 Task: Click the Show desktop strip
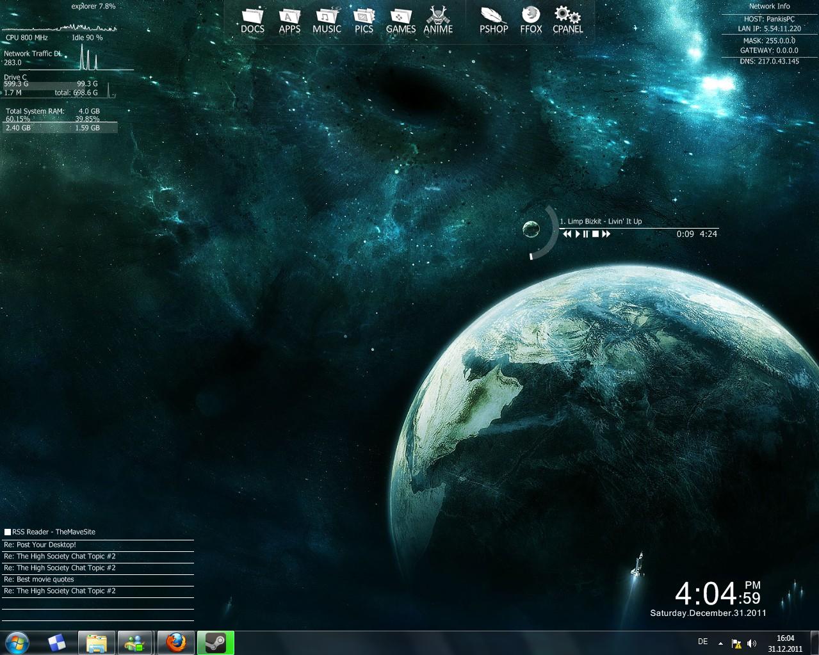click(x=815, y=643)
